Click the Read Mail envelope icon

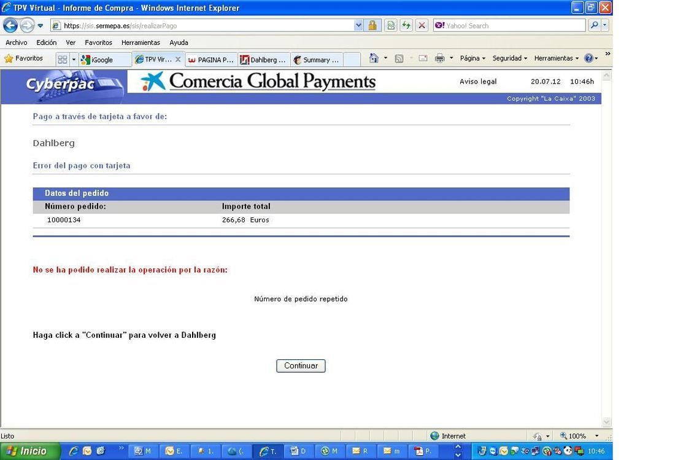[x=423, y=58]
